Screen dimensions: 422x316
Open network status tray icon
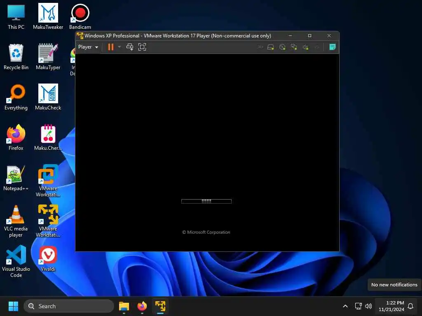[358, 306]
